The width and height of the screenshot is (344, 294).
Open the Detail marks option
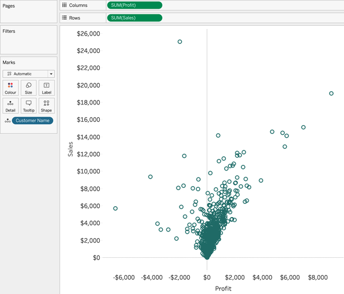tap(10, 106)
